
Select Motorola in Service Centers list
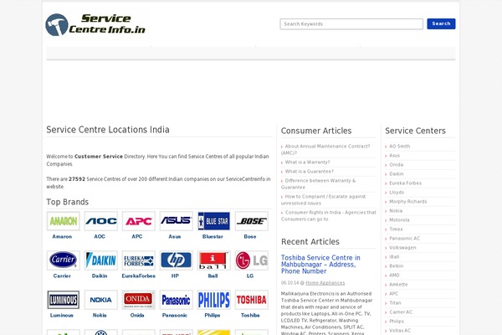click(399, 220)
